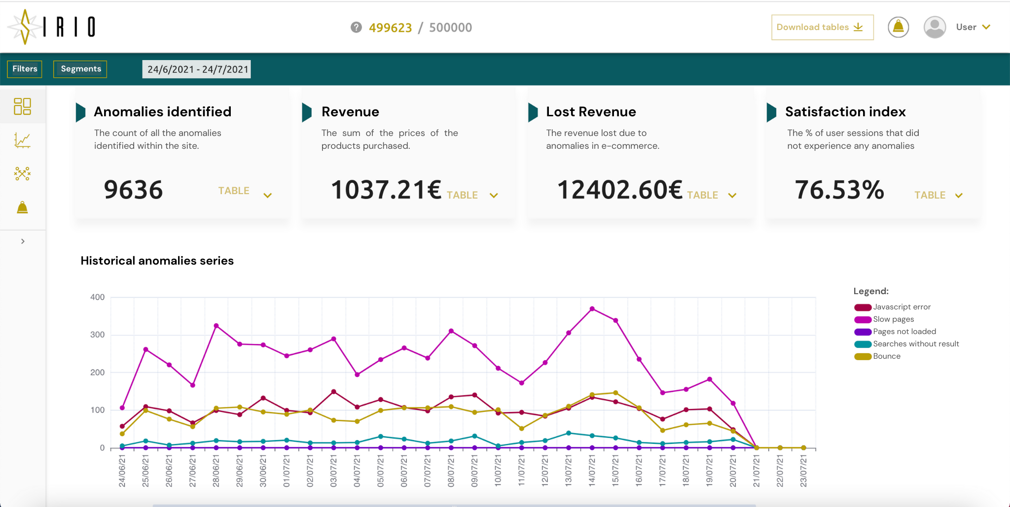The image size is (1010, 507).
Task: Open TABLE under Revenue card
Action: point(462,195)
